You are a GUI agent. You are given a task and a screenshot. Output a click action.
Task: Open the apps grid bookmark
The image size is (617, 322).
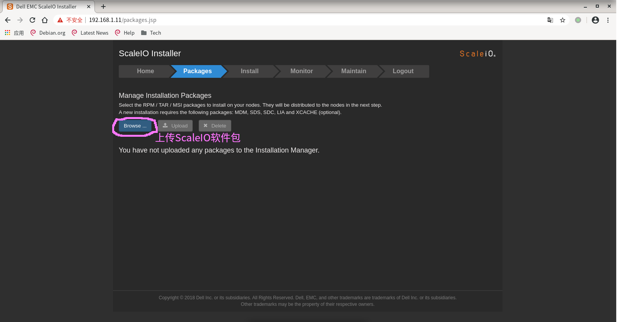14,33
